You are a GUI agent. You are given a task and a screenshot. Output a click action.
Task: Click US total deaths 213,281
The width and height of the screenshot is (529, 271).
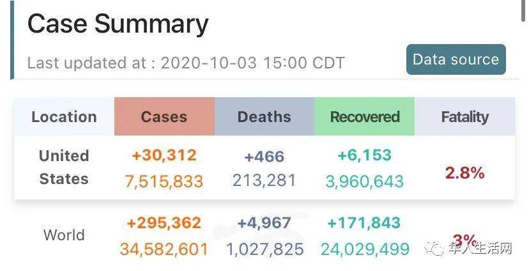[264, 180]
